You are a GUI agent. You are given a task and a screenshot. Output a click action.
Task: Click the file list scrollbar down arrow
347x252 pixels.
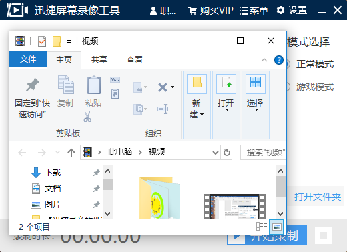click(280, 214)
